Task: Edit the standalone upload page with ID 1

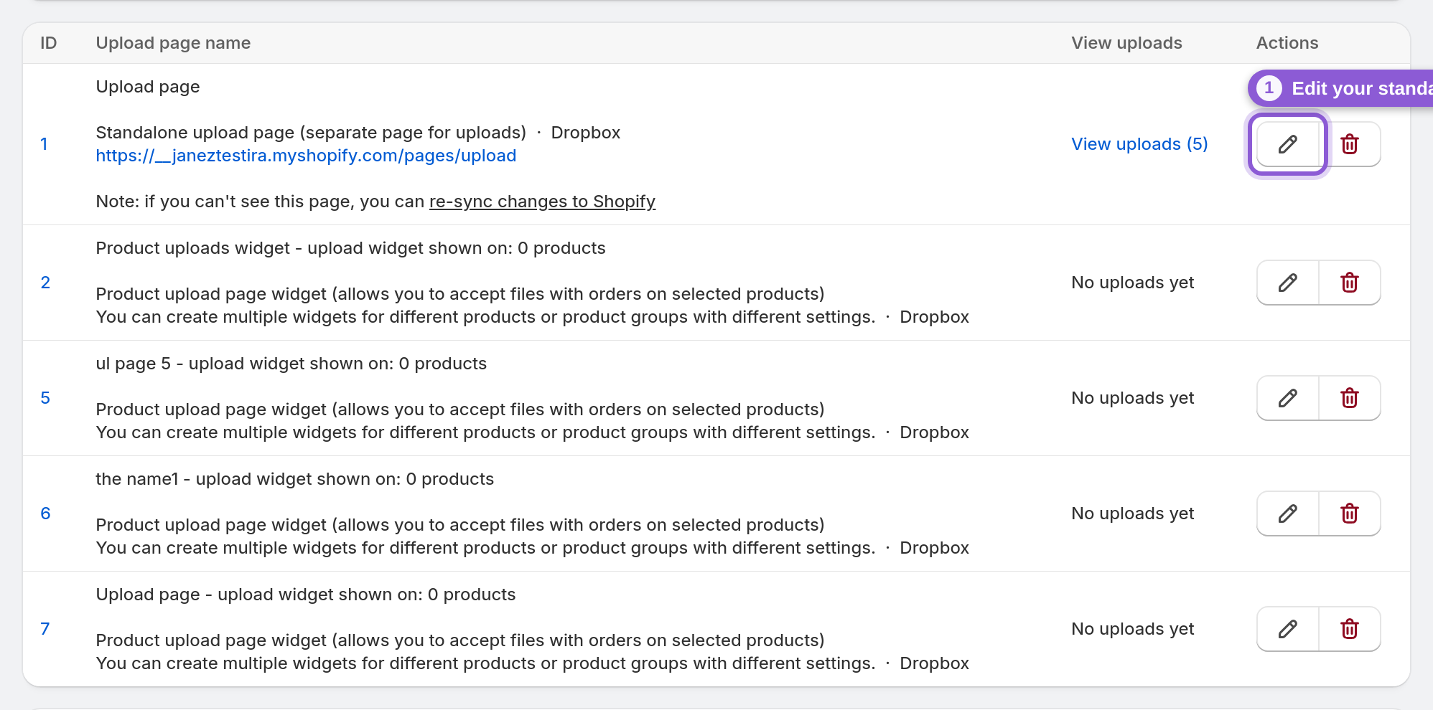Action: 1288,144
